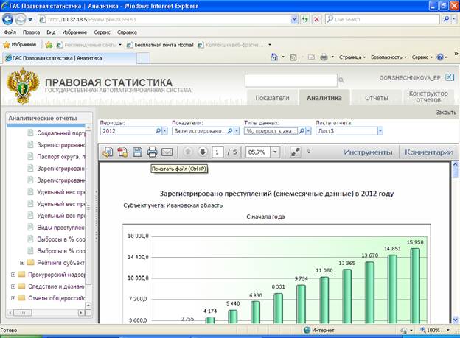The image size is (460, 338).
Task: Switch to the Показатели tab
Action: pos(272,98)
